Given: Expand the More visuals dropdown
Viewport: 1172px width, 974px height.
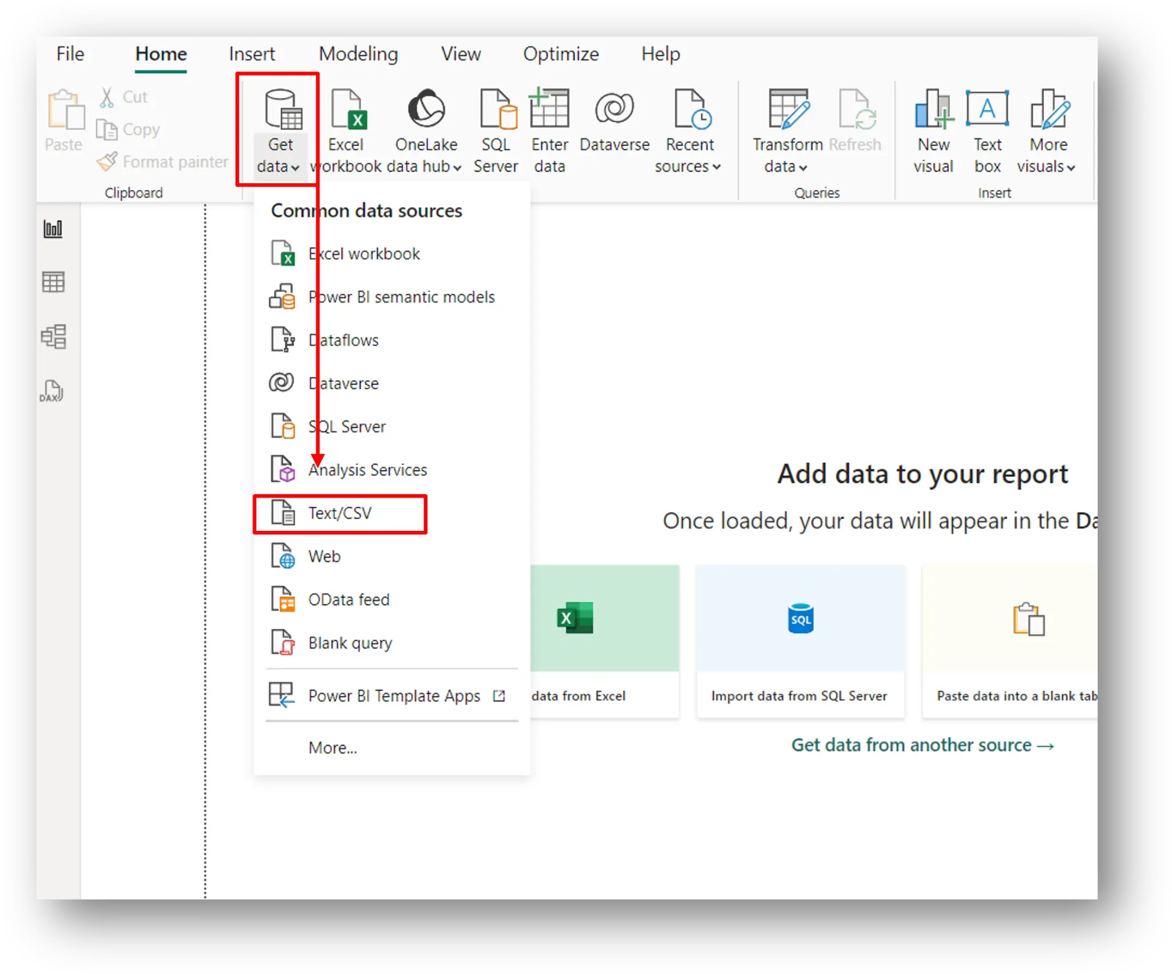Looking at the screenshot, I should pyautogui.click(x=1047, y=126).
